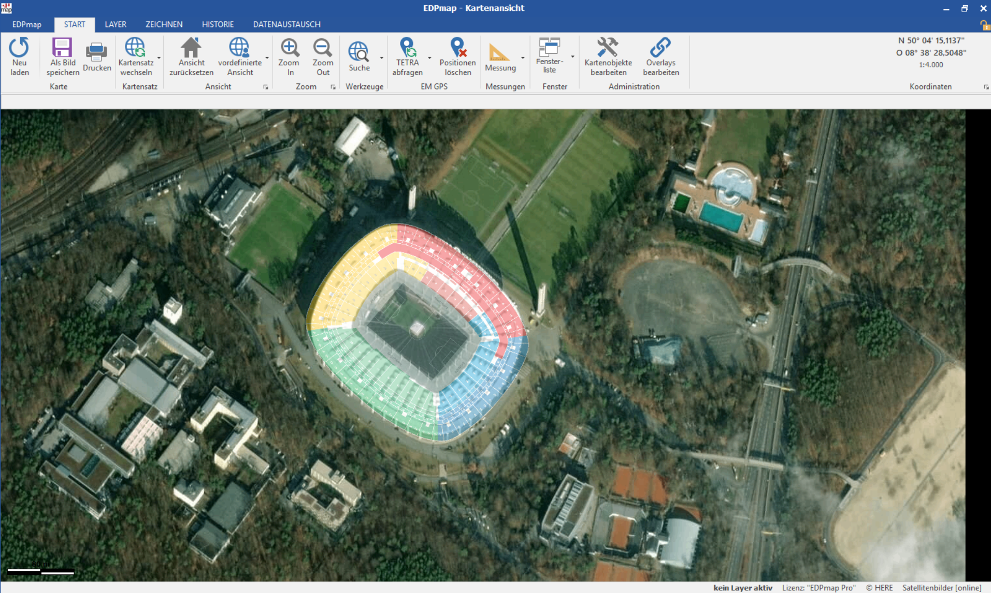Open the TETRA abfragen dropdown arrow

(429, 58)
